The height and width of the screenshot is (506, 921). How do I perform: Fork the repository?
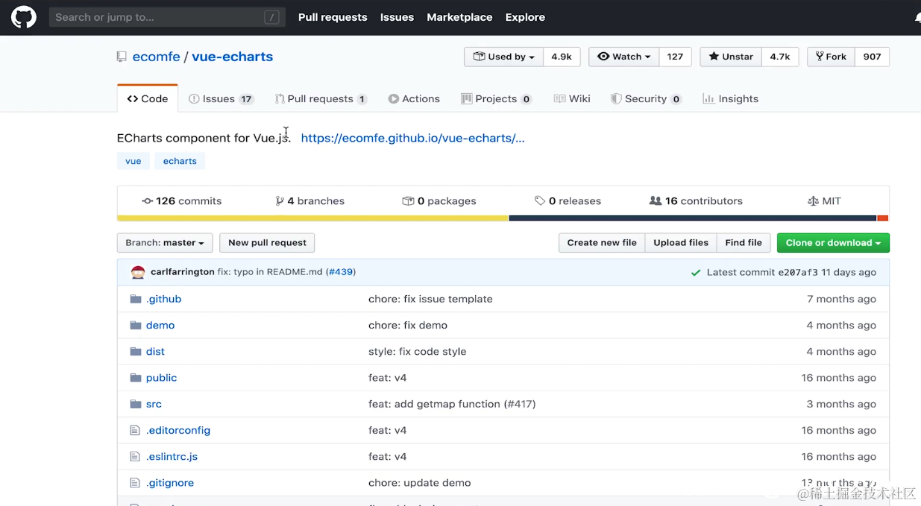pyautogui.click(x=831, y=57)
